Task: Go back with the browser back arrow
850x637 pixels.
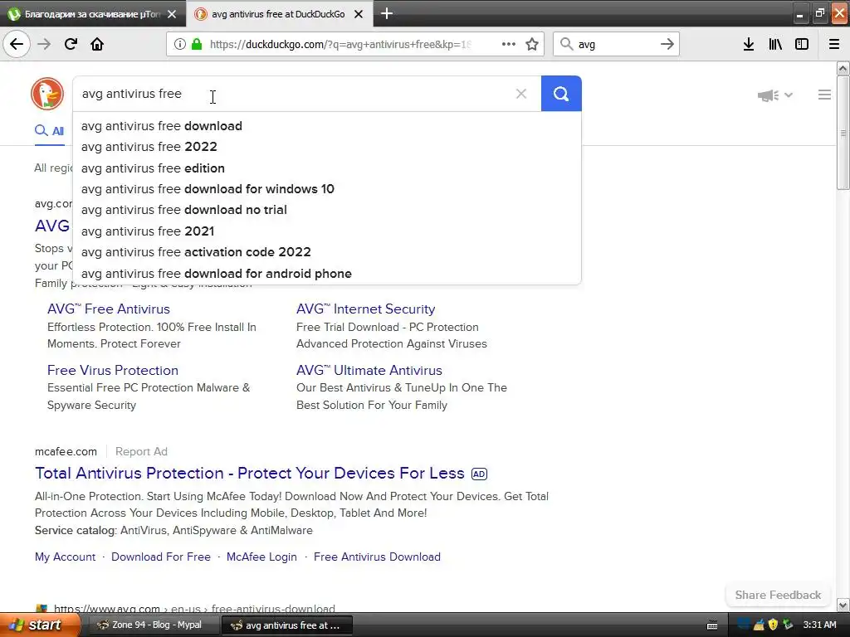Action: (x=17, y=44)
